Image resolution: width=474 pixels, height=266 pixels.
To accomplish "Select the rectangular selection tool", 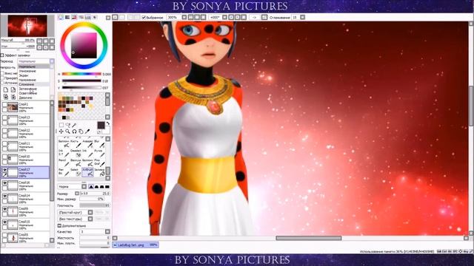I will pyautogui.click(x=61, y=125).
